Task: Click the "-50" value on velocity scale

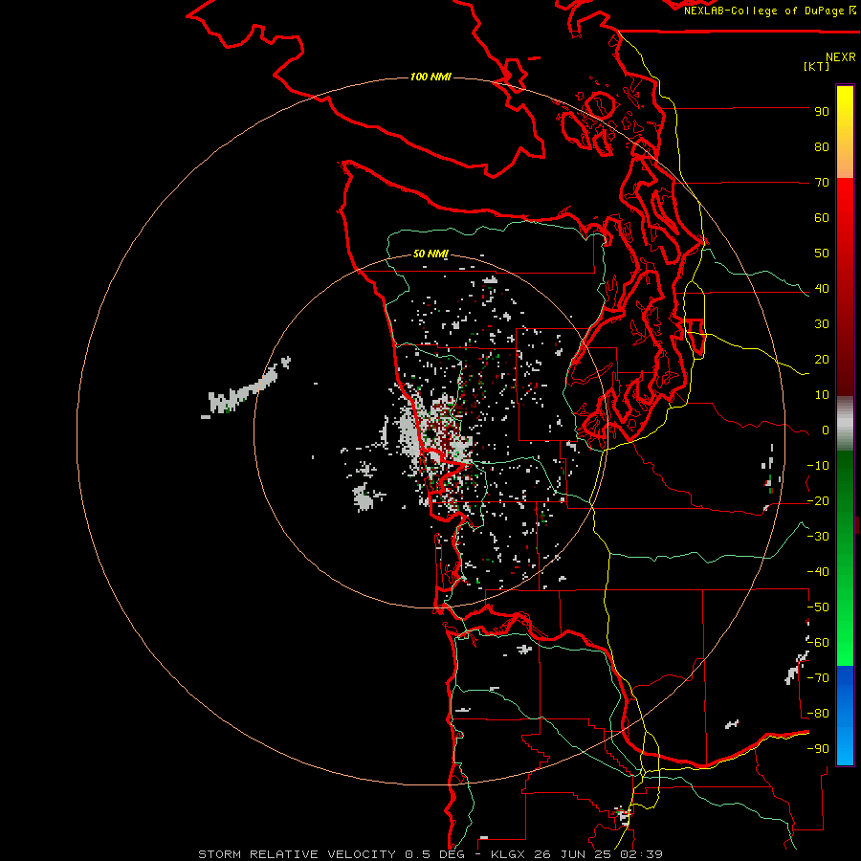Action: tap(818, 607)
